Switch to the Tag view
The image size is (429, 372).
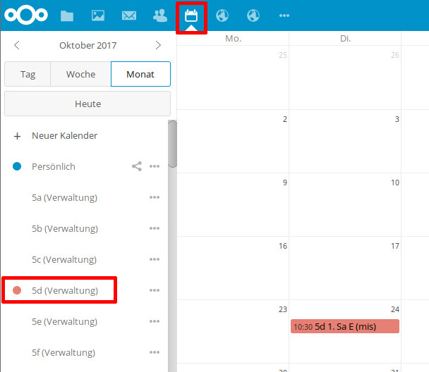pos(28,74)
